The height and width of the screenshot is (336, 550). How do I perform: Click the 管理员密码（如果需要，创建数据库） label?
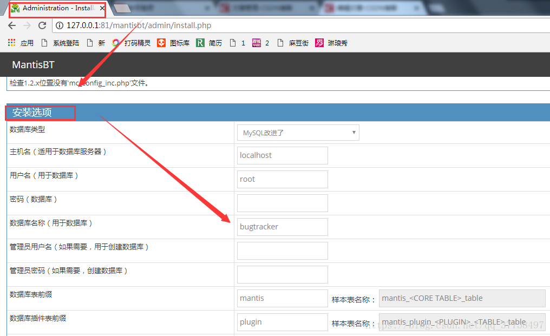(x=68, y=271)
